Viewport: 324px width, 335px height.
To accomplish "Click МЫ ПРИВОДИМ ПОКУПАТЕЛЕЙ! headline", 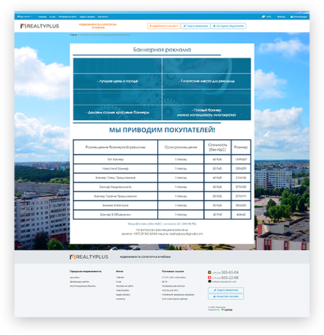I will 162,130.
